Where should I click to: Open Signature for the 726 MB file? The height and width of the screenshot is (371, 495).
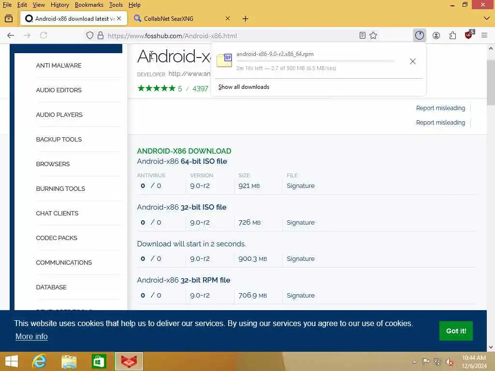coord(301,222)
